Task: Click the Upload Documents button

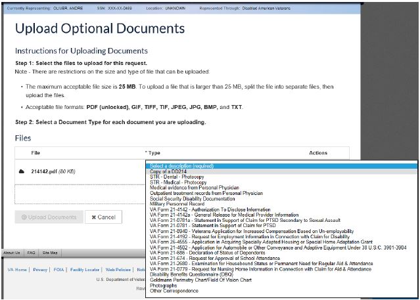Action: [x=49, y=217]
